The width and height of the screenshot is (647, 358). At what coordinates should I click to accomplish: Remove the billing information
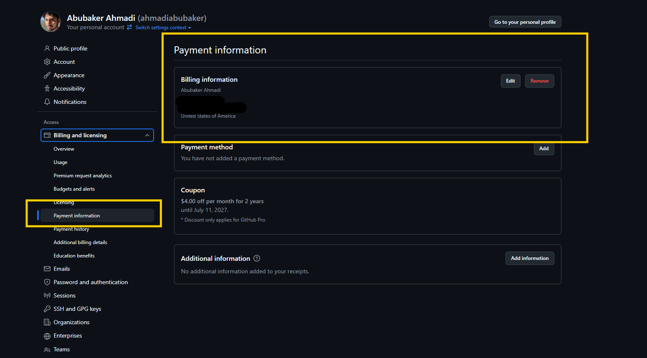coord(539,81)
